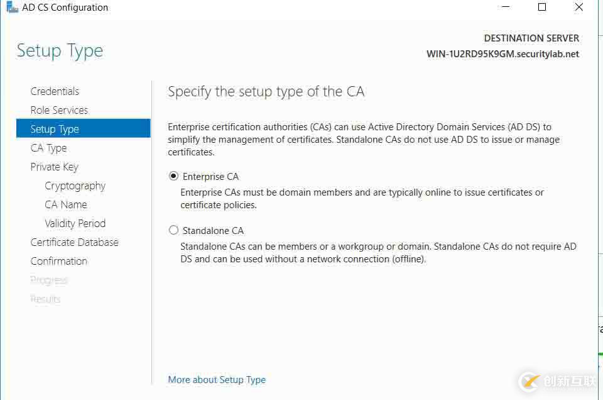Click the AD CS Configuration title bar icon
Screen dimensions: 603x400
coord(12,8)
